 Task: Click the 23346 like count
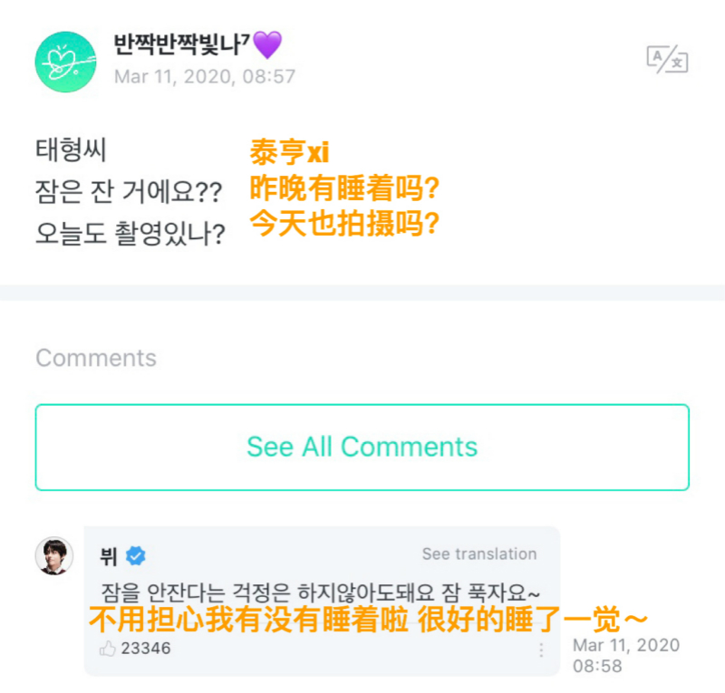(x=146, y=649)
